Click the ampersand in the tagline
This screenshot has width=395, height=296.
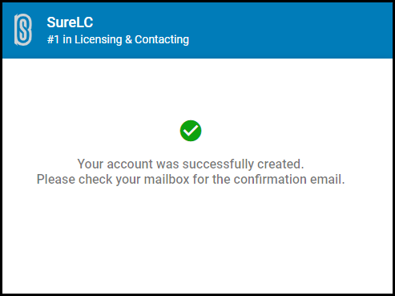coord(128,39)
